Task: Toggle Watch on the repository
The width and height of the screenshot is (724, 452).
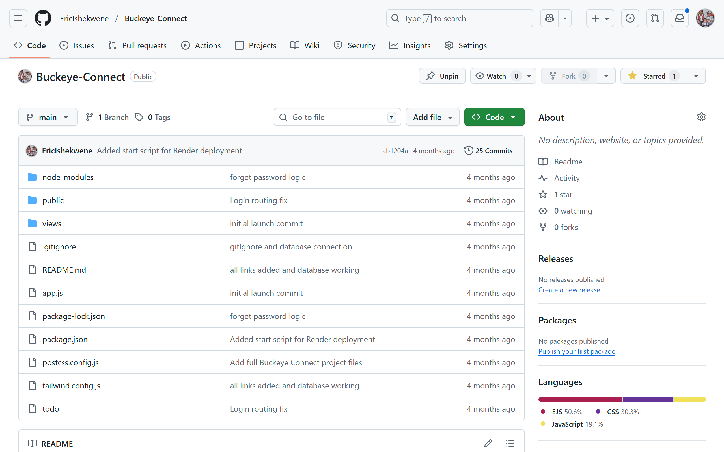Action: [x=496, y=76]
